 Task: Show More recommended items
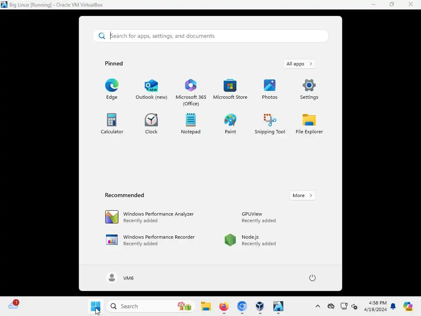click(x=302, y=195)
